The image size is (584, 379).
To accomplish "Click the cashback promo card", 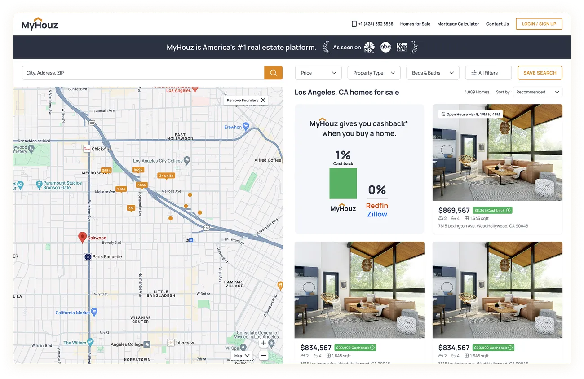I will pyautogui.click(x=359, y=169).
